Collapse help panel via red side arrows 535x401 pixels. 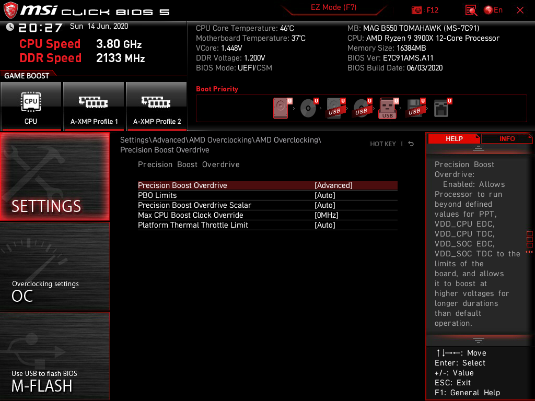(x=529, y=252)
